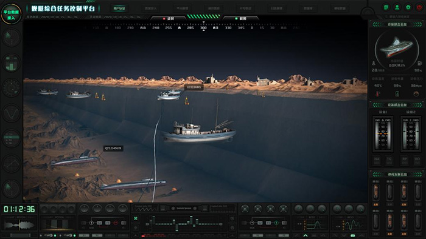Screen dimensions: 426x239
Task: Select the sine wave icon in sidebar
Action: point(11,113)
